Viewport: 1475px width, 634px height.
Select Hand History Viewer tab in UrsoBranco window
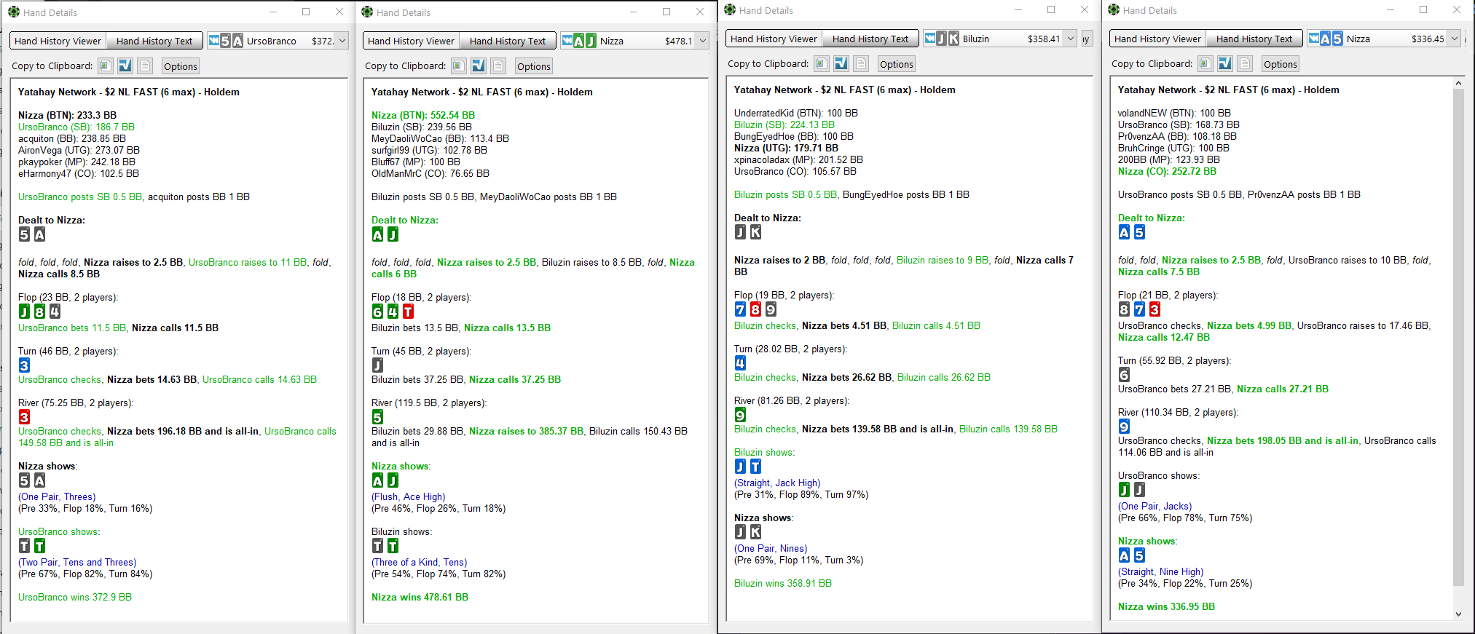pos(58,41)
